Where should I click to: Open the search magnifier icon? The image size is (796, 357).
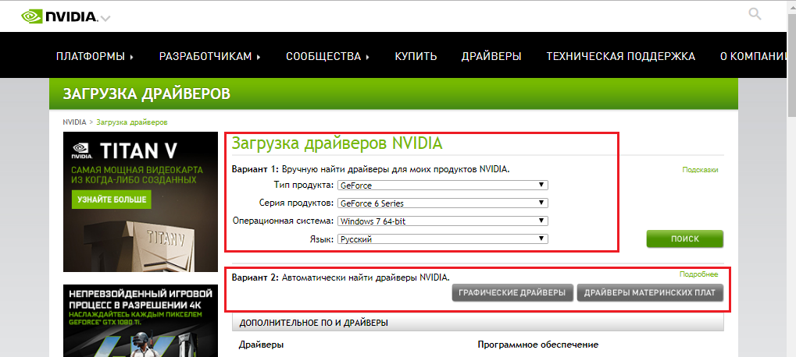[755, 14]
